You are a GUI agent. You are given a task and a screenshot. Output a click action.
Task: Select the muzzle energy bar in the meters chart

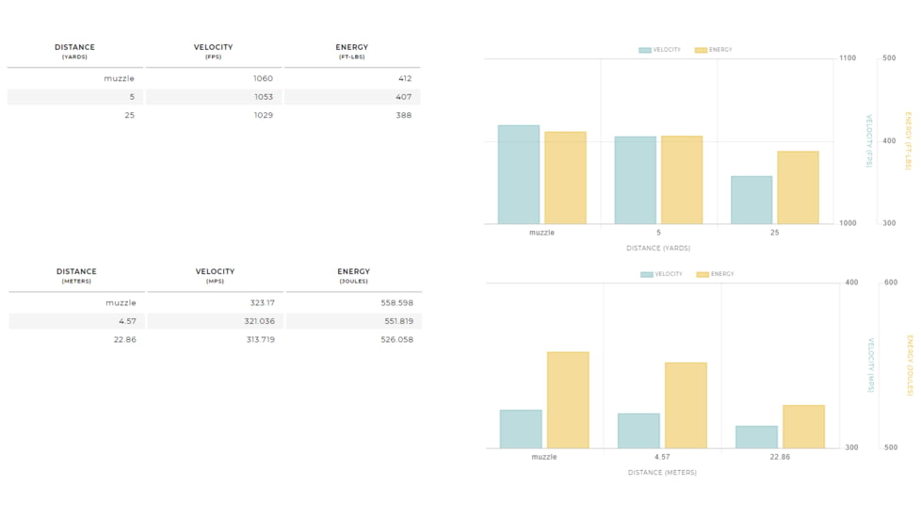(x=568, y=399)
